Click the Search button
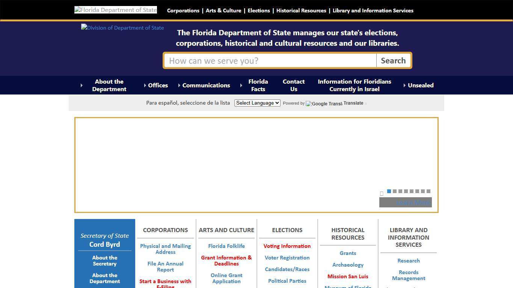 click(x=393, y=60)
